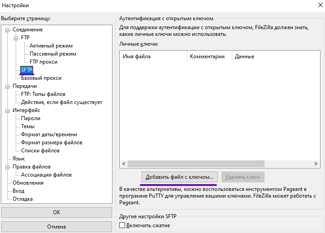The image size is (325, 233).
Task: Collapse the Правка файлов tree node
Action: coord(7,167)
